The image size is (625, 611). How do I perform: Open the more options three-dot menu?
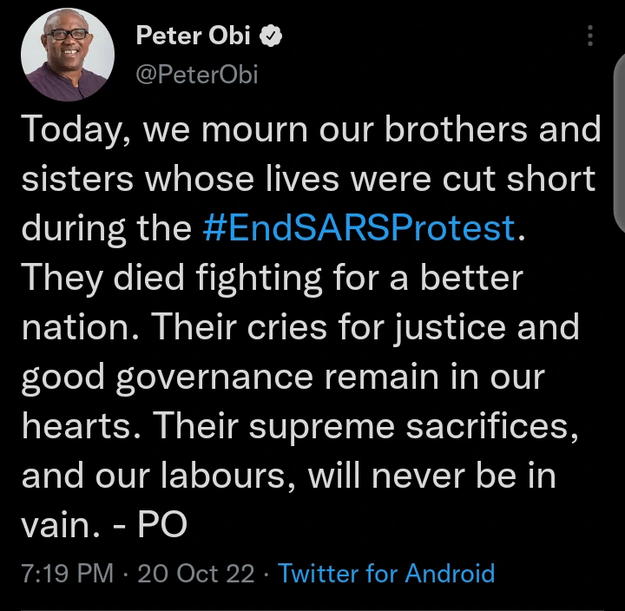[590, 36]
